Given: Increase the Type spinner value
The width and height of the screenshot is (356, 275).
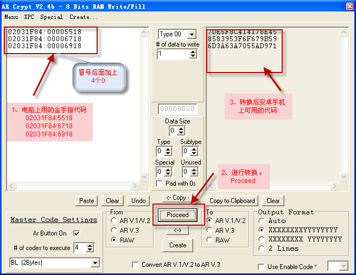Looking at the screenshot, I should (168, 149).
